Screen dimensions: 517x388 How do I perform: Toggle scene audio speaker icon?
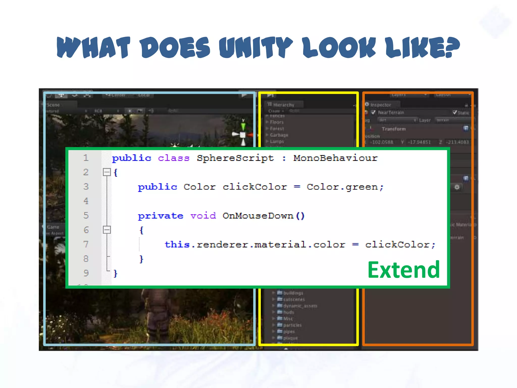click(x=151, y=111)
